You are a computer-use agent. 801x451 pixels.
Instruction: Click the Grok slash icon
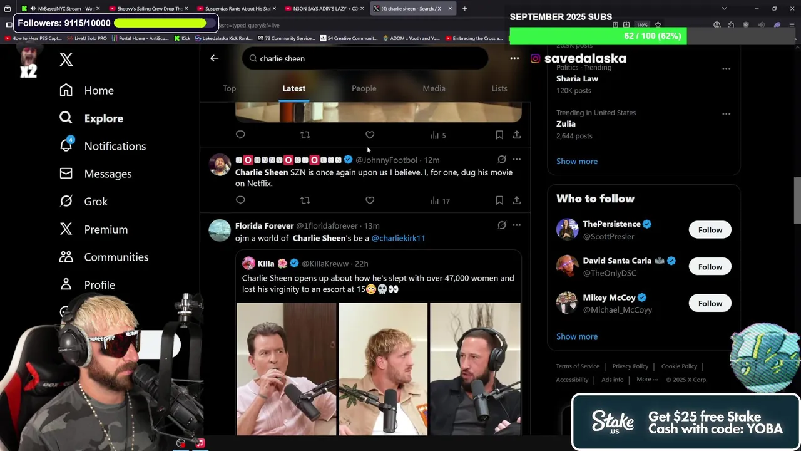(66, 201)
